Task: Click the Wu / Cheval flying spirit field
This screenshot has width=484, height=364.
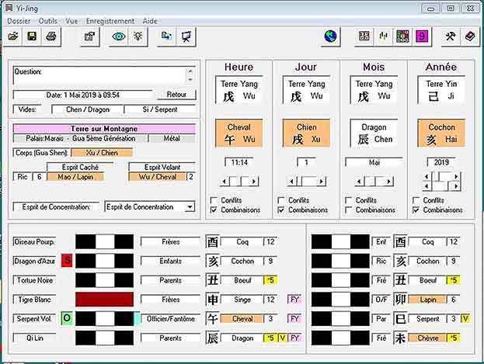Action: (x=158, y=177)
